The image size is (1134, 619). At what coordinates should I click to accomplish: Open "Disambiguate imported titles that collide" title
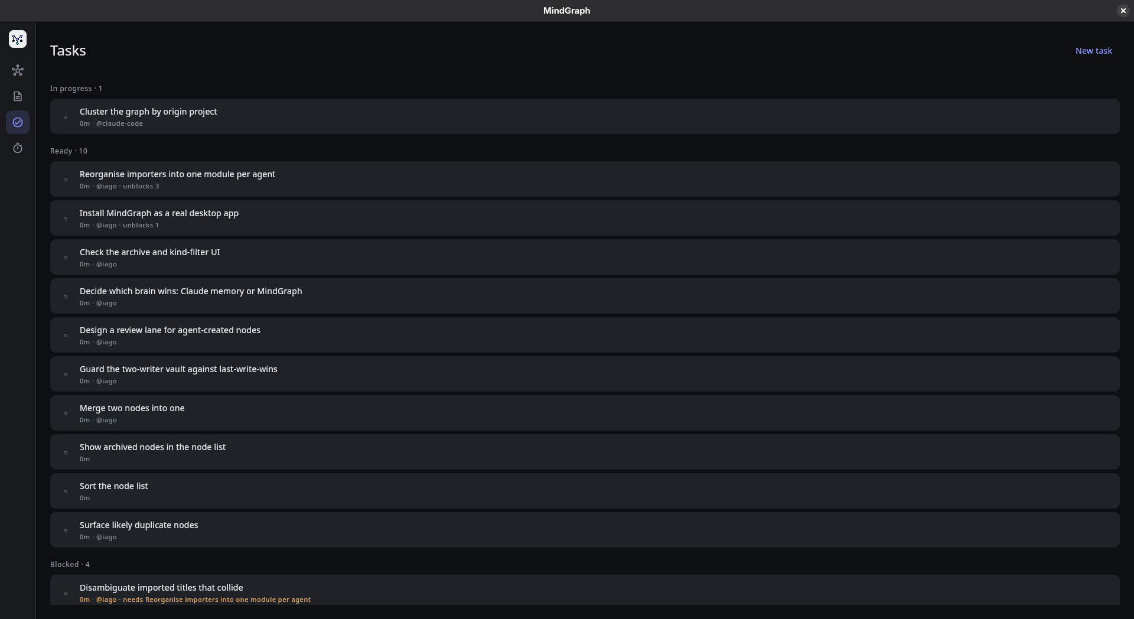pos(161,588)
